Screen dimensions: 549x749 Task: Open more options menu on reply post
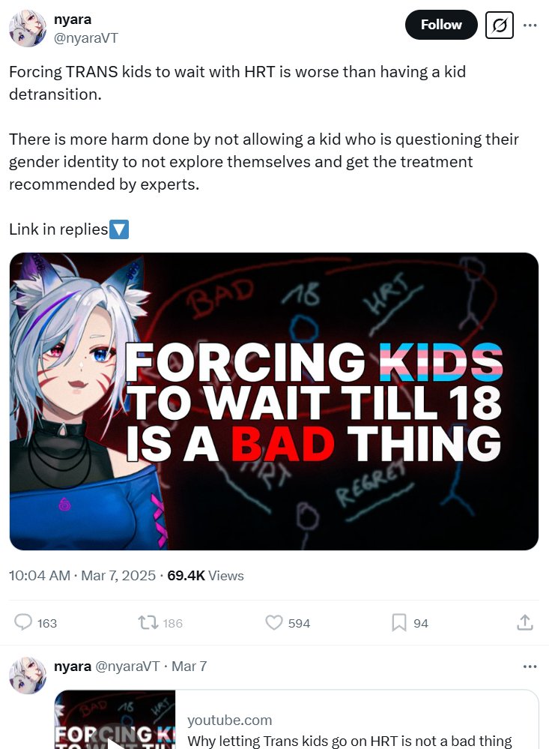pos(530,667)
